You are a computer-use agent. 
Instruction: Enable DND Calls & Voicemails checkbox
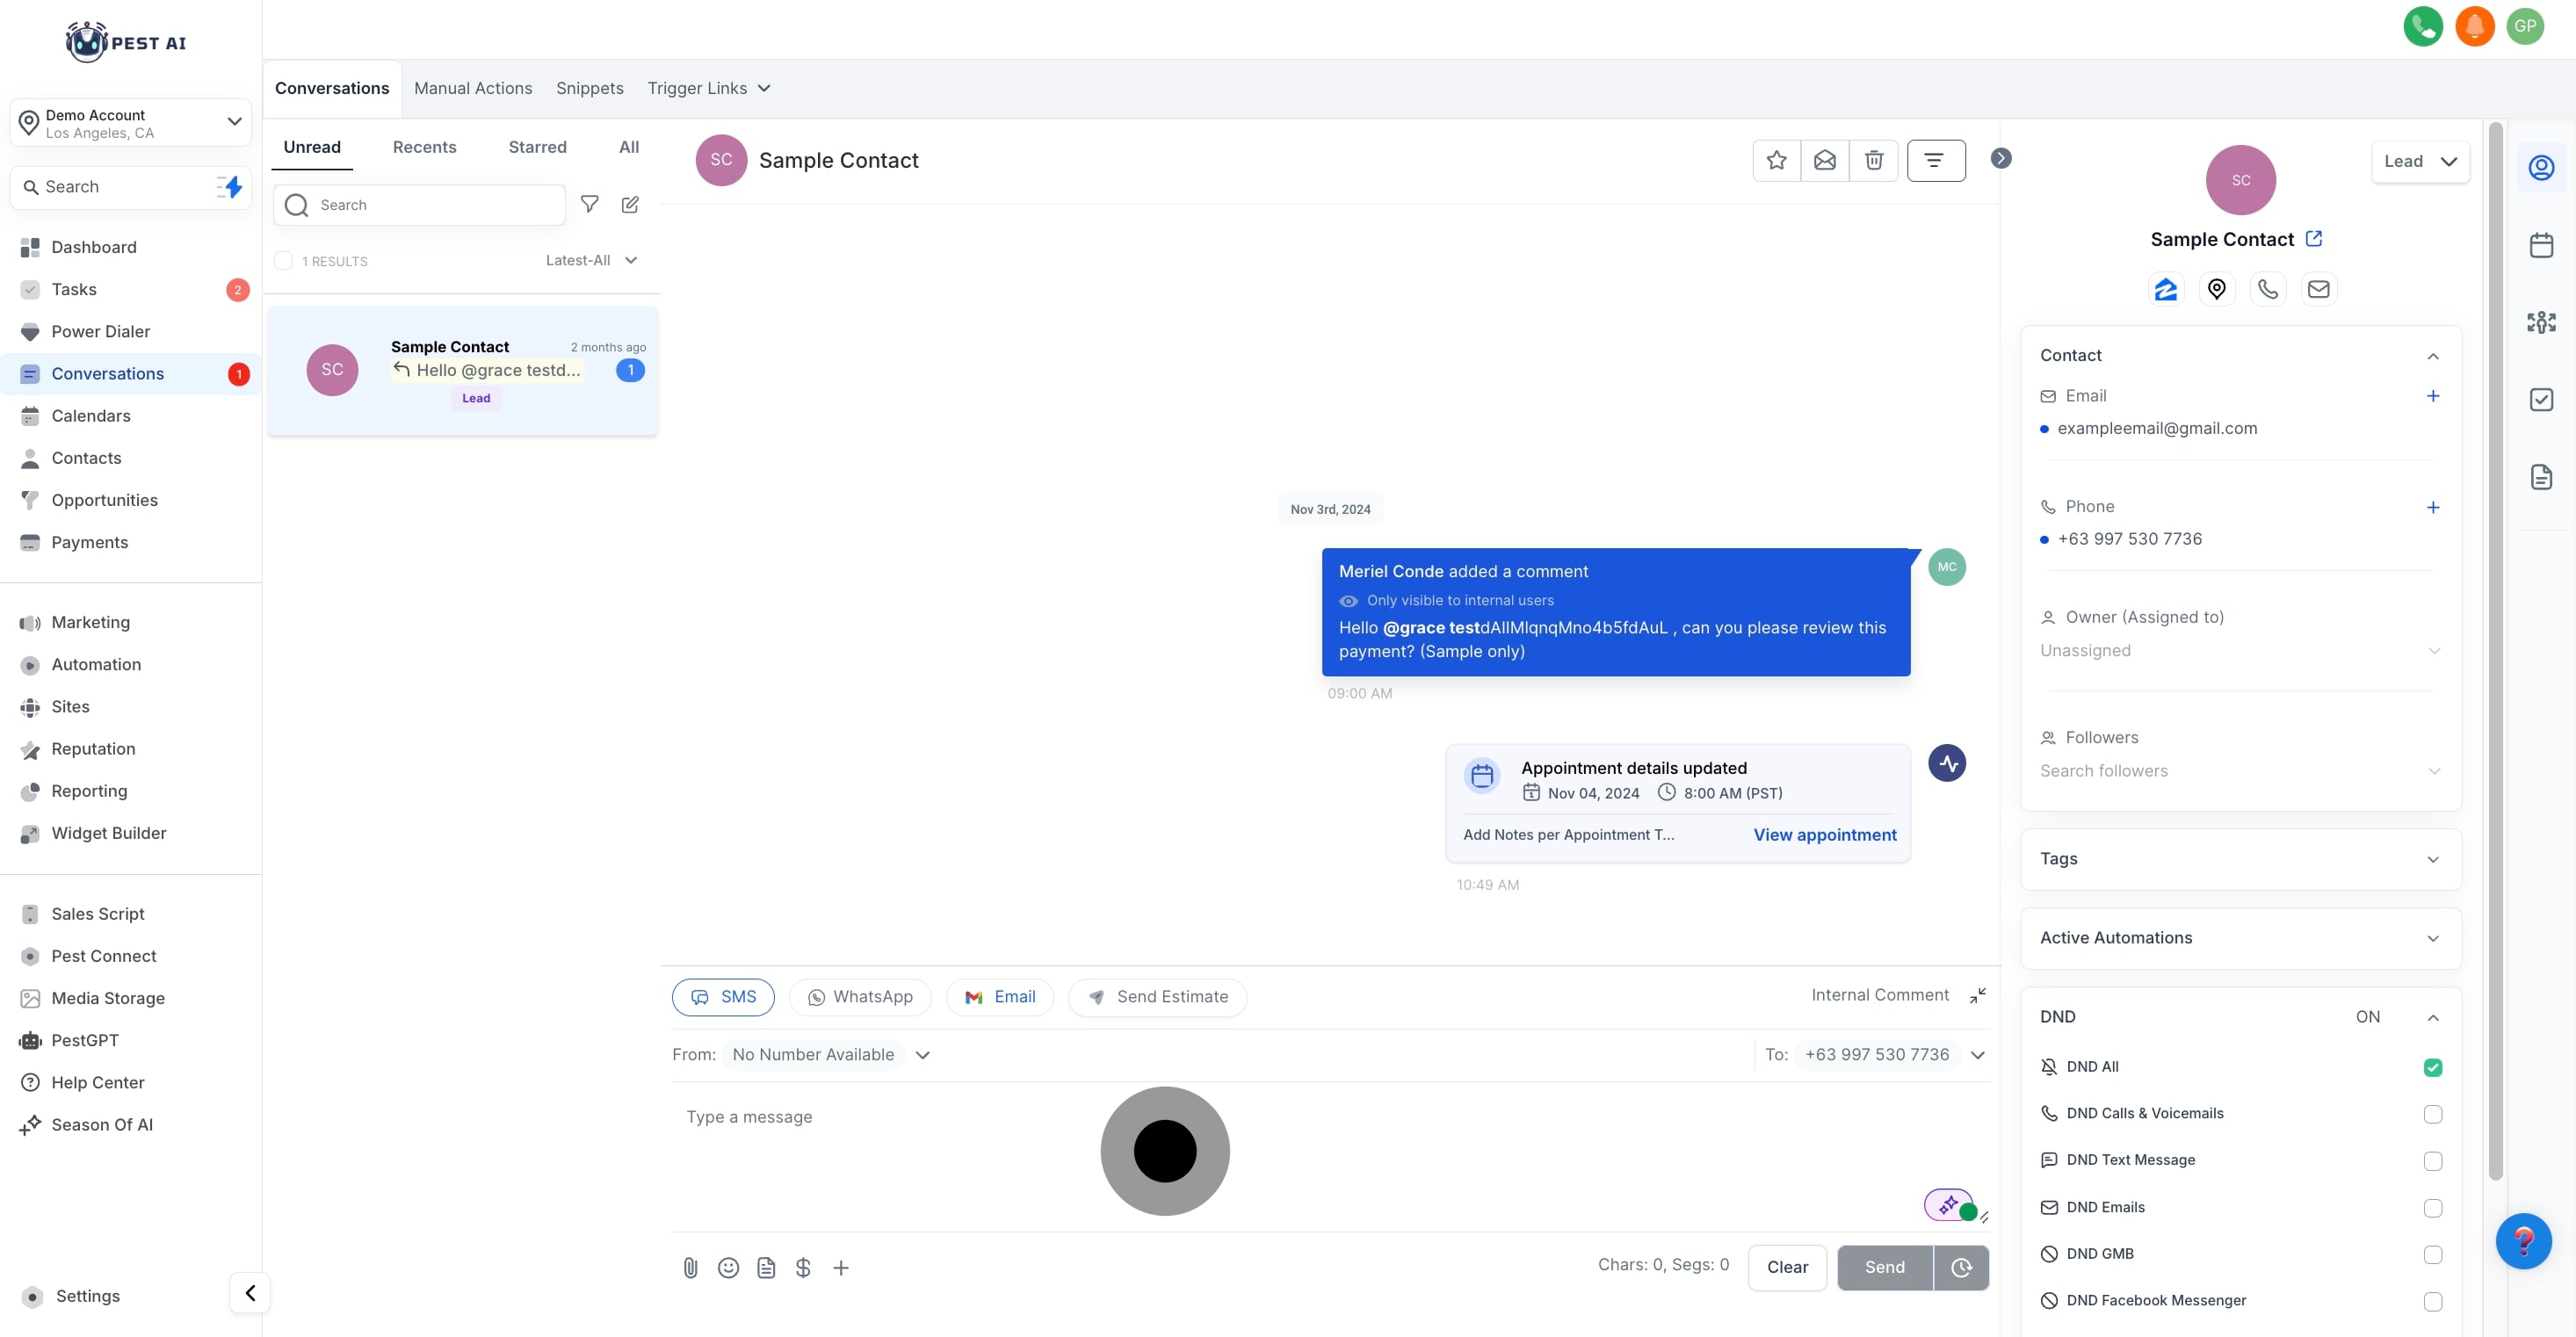tap(2432, 1114)
